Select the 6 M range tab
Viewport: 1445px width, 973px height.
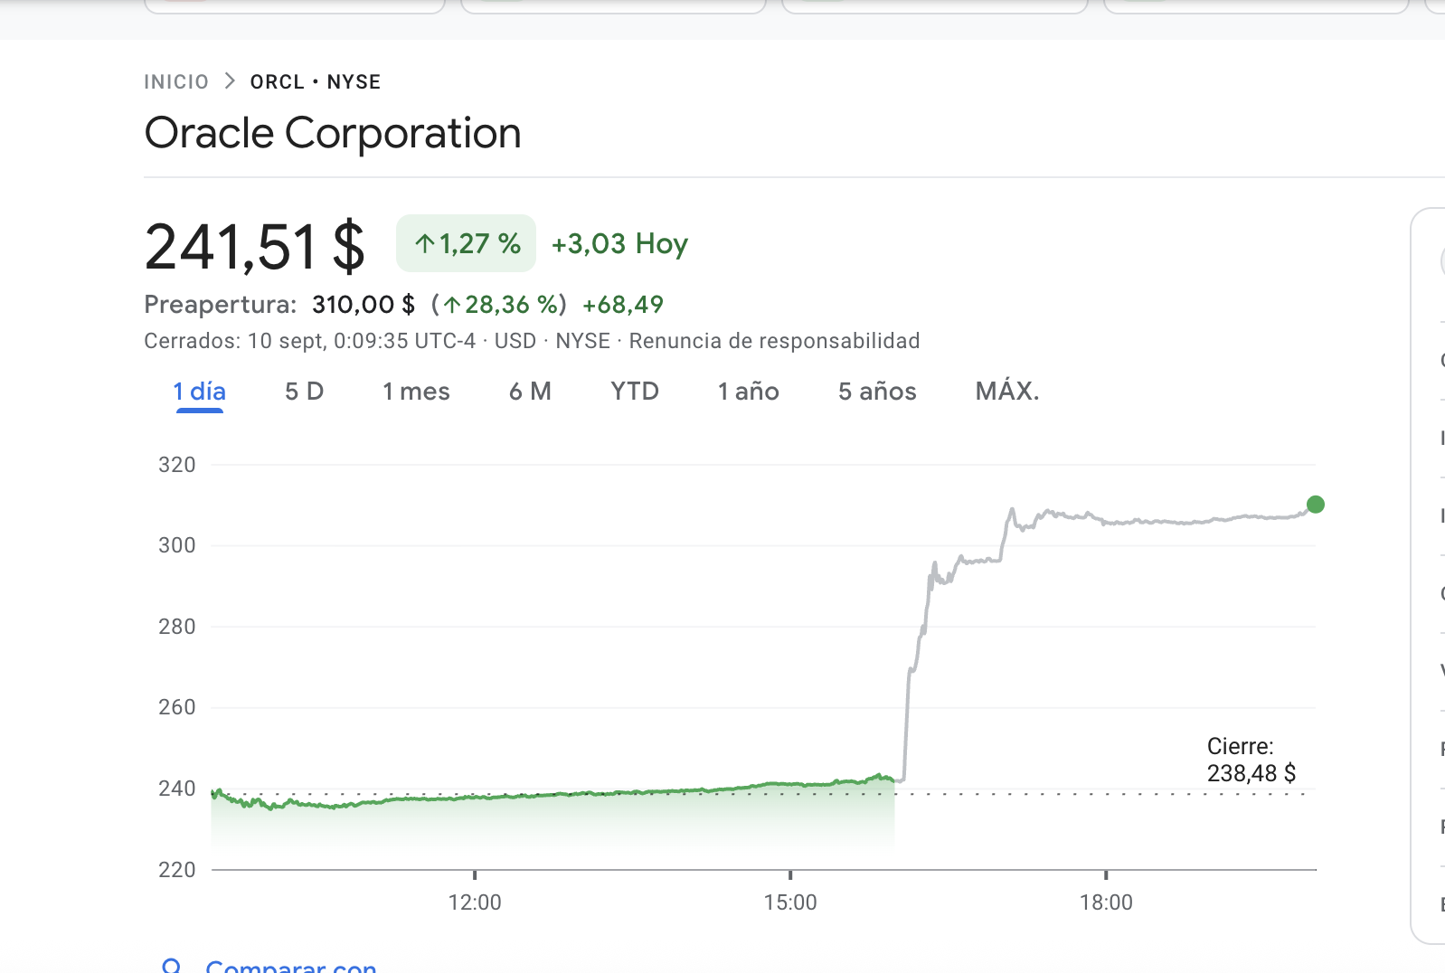[530, 392]
